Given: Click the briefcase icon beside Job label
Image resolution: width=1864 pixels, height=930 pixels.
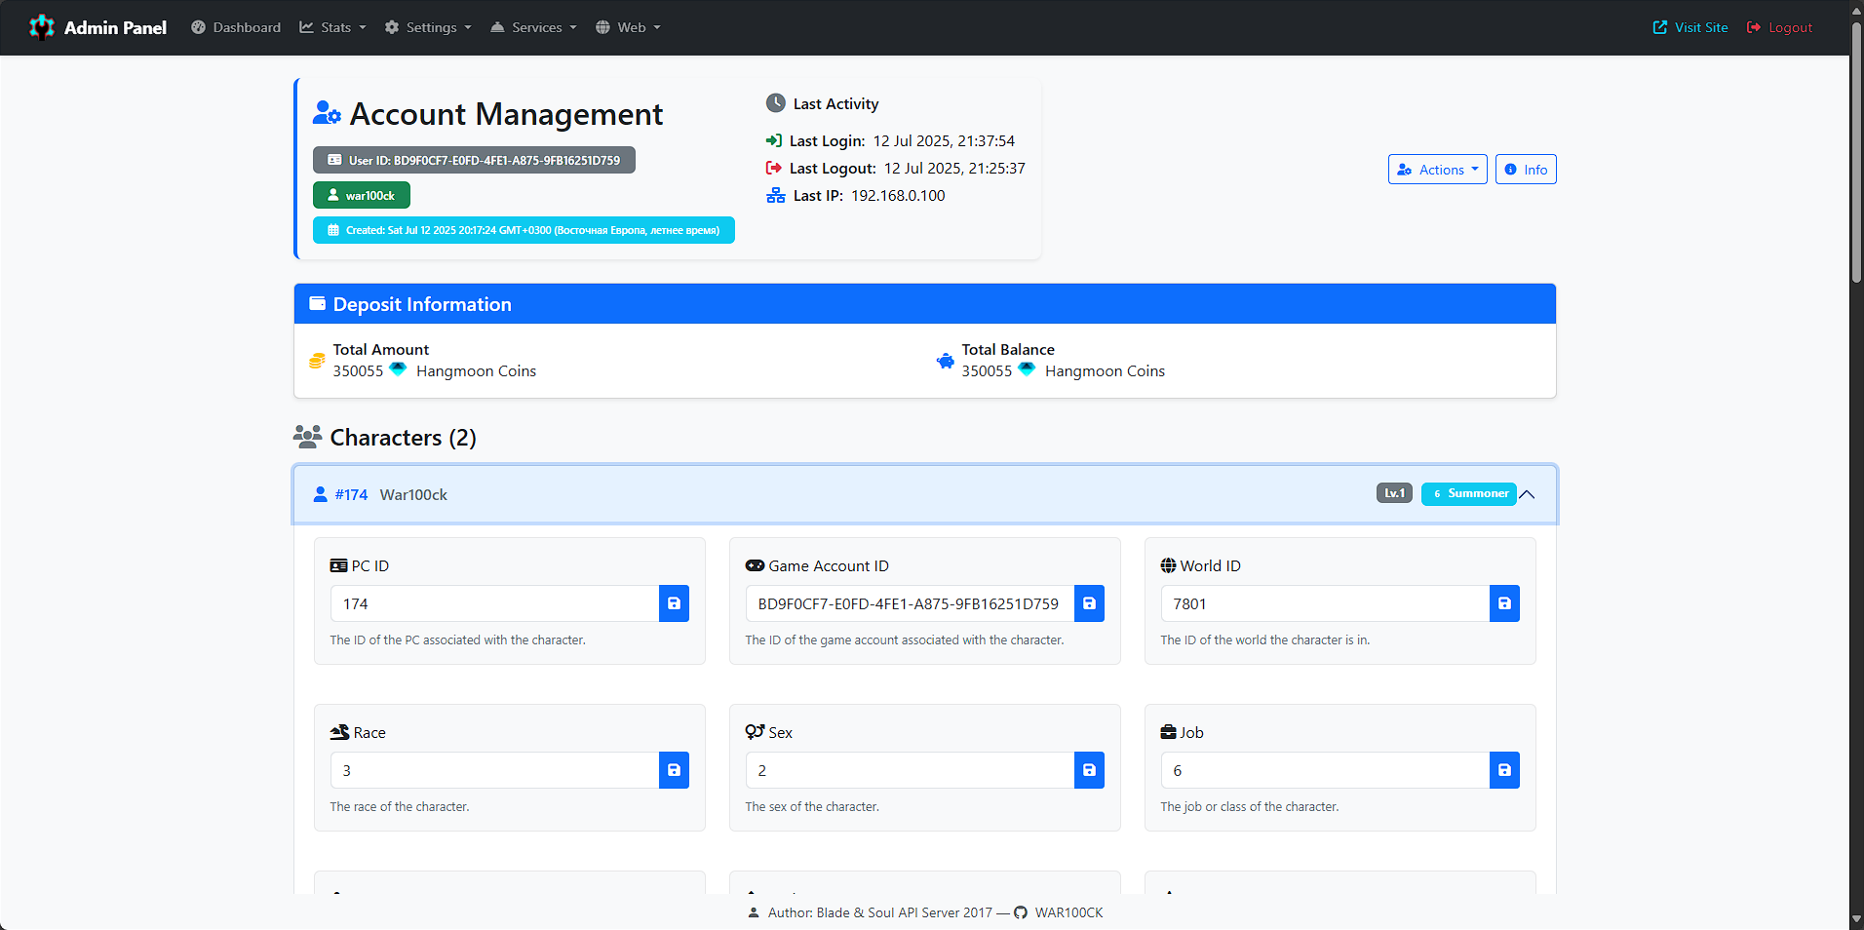Looking at the screenshot, I should coord(1169,732).
